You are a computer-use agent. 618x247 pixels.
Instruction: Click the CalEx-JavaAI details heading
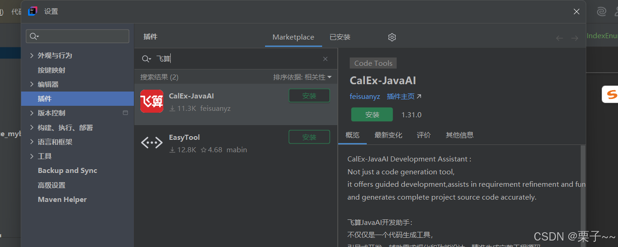point(383,80)
